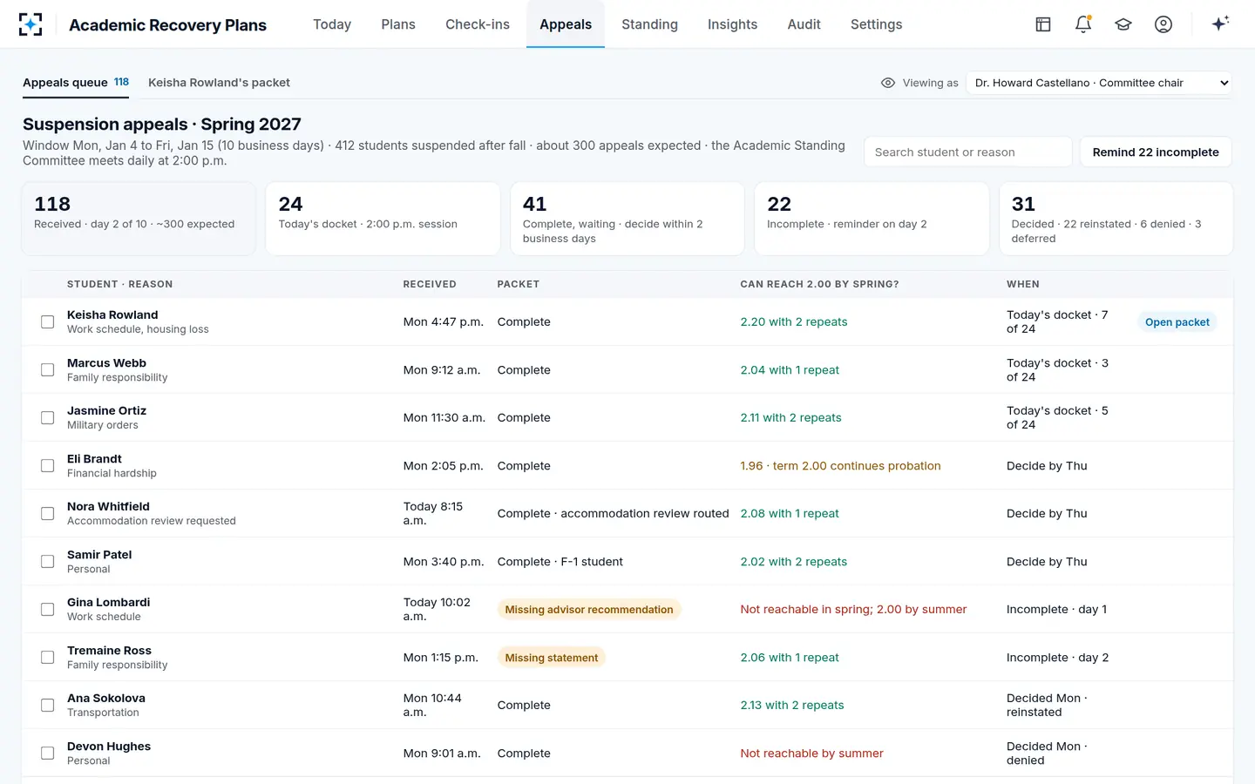Click "1.96 · term 2.00 continues probation"
The width and height of the screenshot is (1255, 784).
(x=840, y=466)
